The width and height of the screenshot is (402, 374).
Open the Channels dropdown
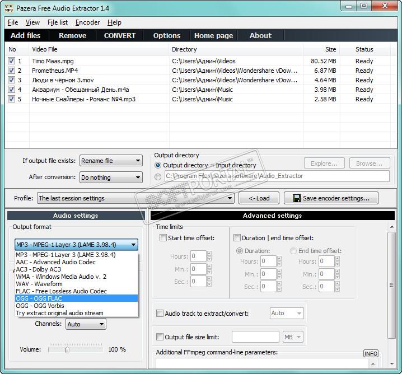click(x=86, y=324)
